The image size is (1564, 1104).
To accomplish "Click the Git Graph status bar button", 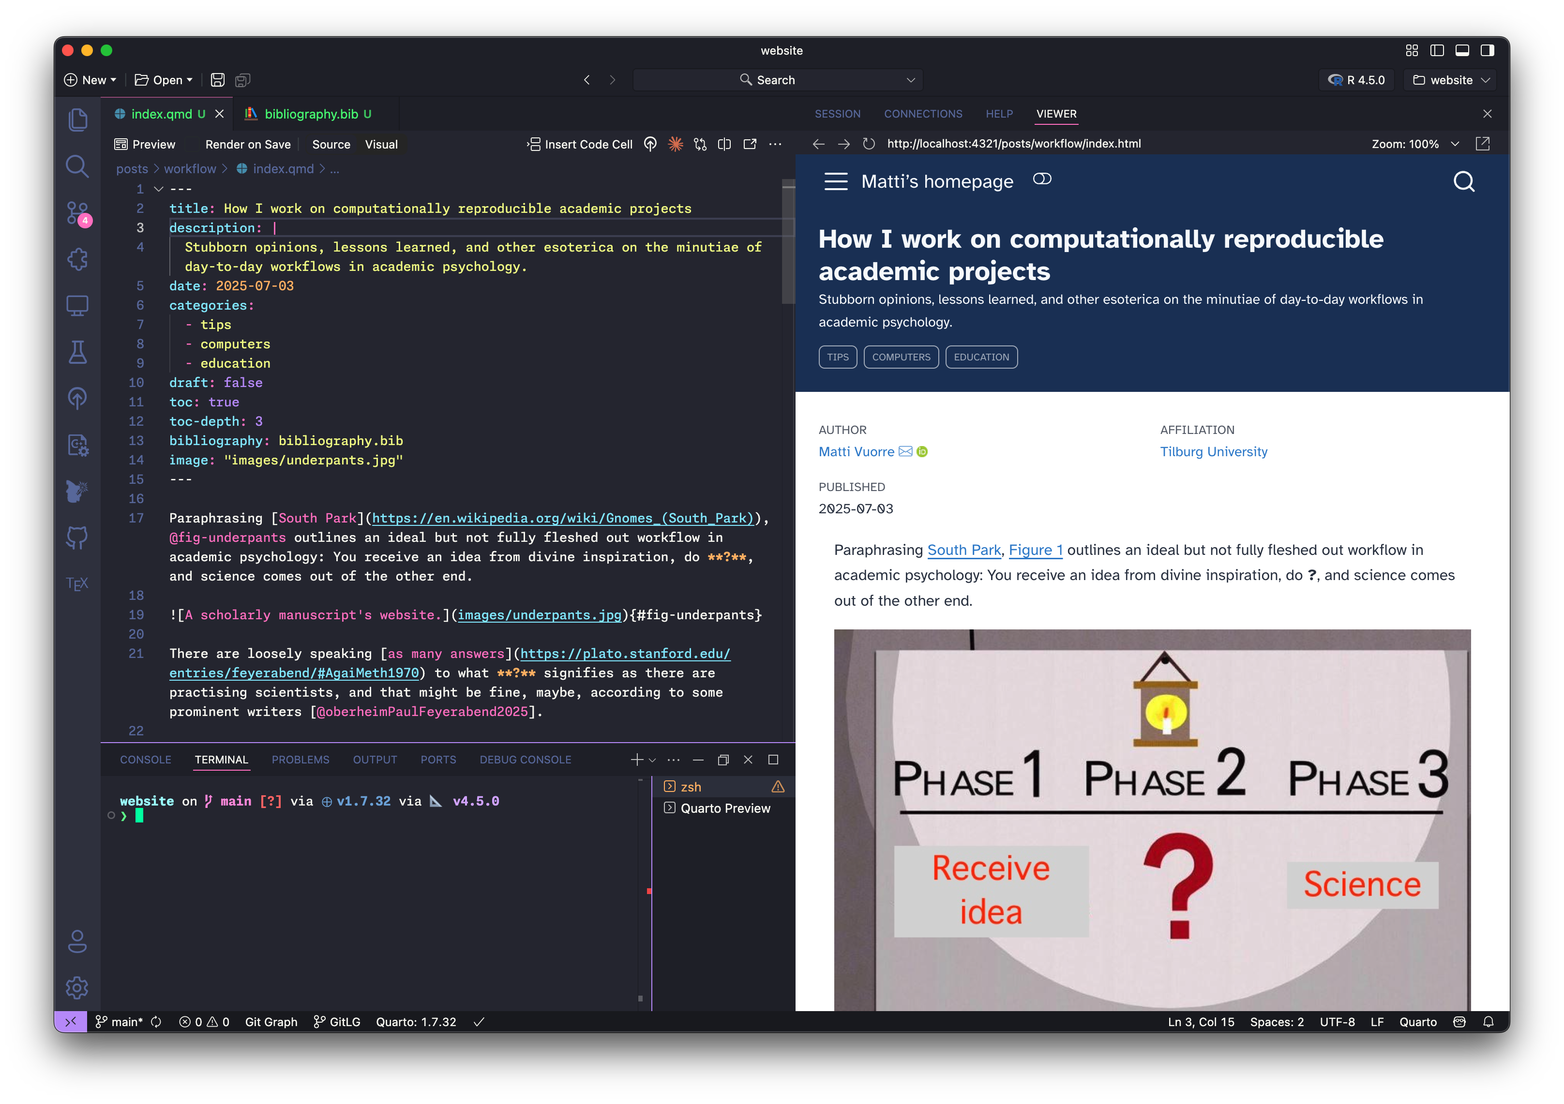I will (271, 1022).
